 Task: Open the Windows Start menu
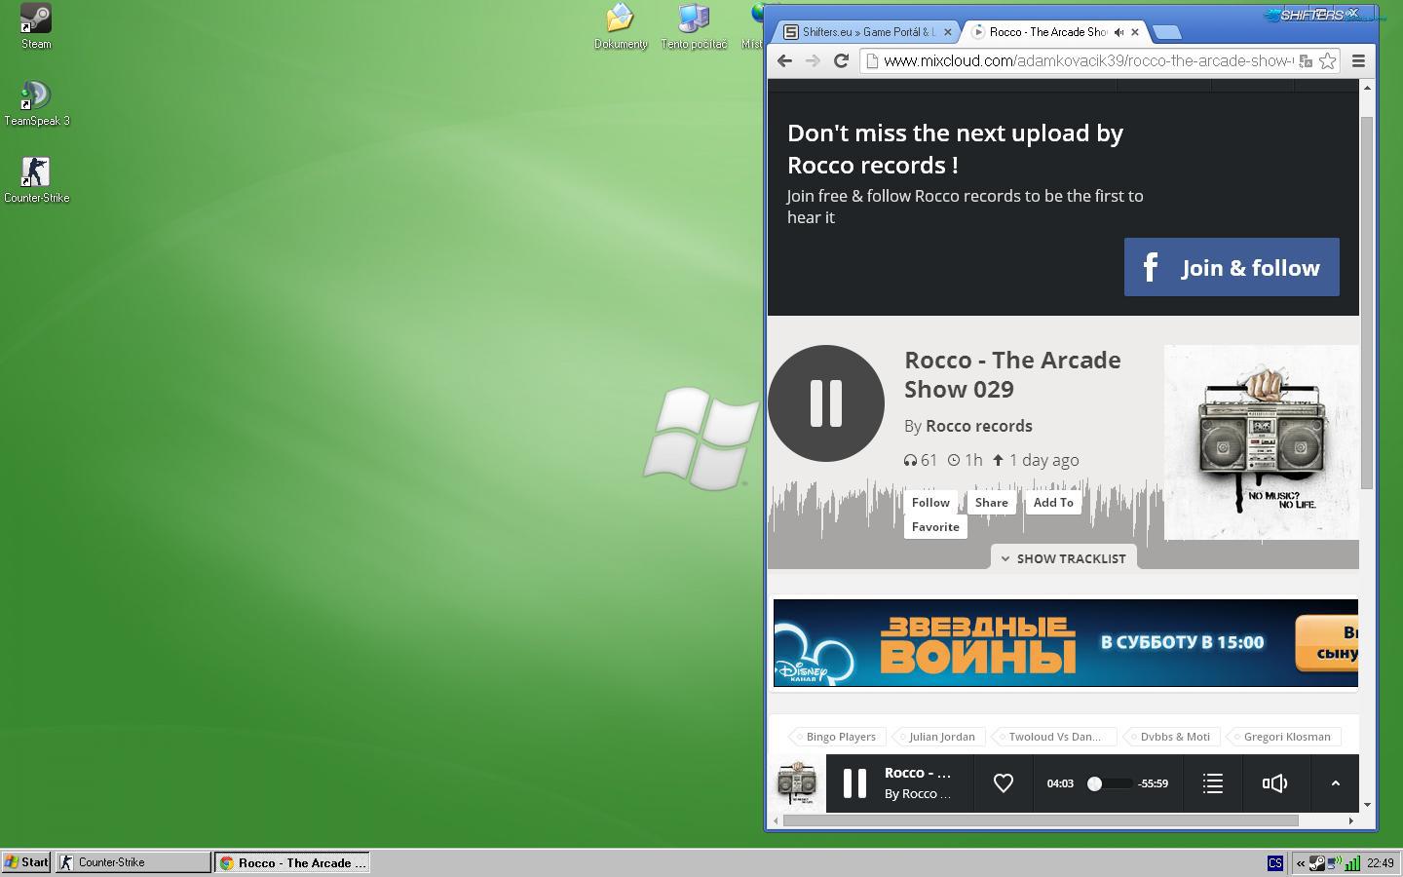(x=26, y=862)
